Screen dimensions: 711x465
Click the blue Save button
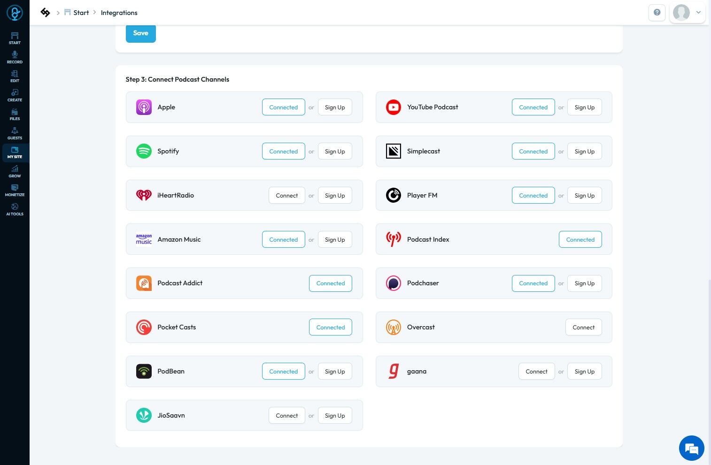(141, 33)
